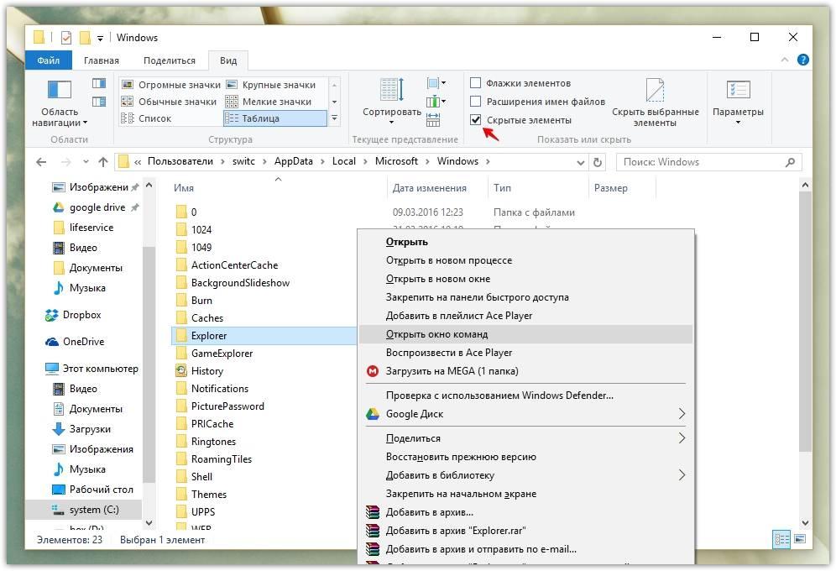Viewport: 836px width, 571px height.
Task: Click the Пользователи breadcrumb
Action: pos(180,161)
